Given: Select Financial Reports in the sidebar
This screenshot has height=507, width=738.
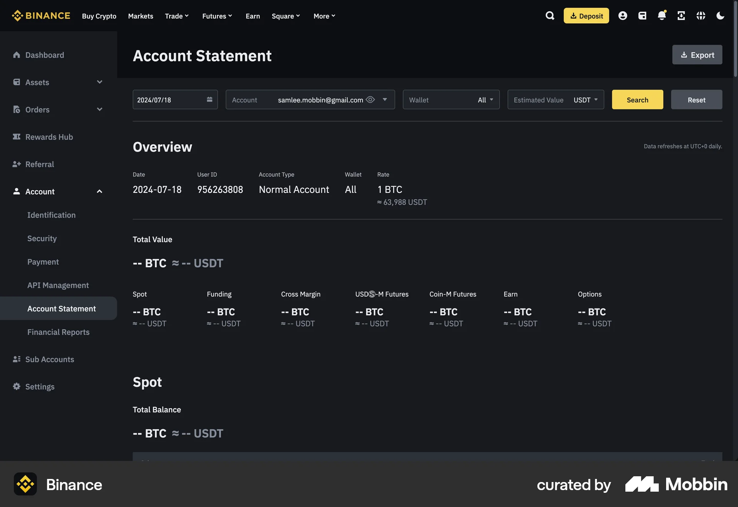Looking at the screenshot, I should [58, 332].
